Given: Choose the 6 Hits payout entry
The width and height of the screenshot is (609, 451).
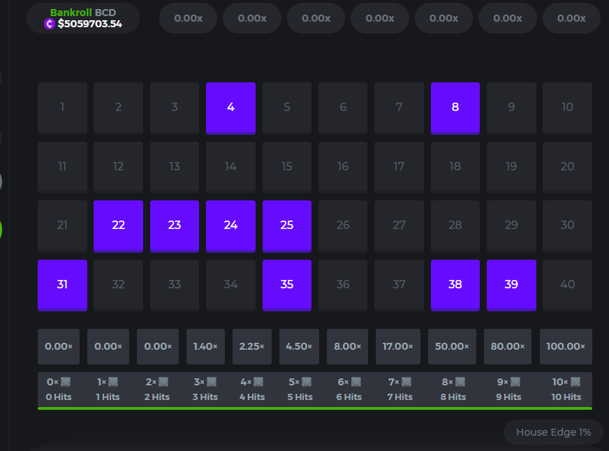Looking at the screenshot, I should click(x=353, y=397).
